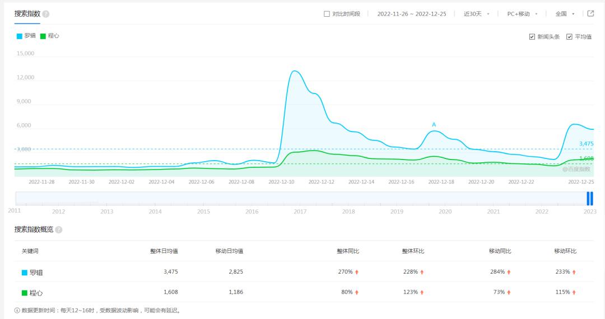
Task: Select the 搜索指数 tab
Action: tap(27, 14)
